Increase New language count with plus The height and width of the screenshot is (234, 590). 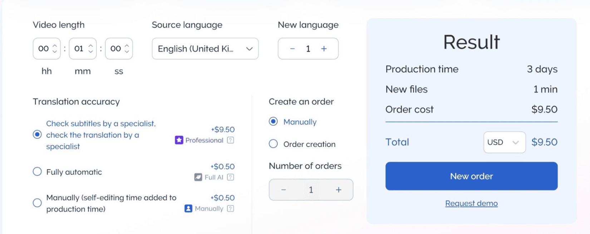[324, 49]
